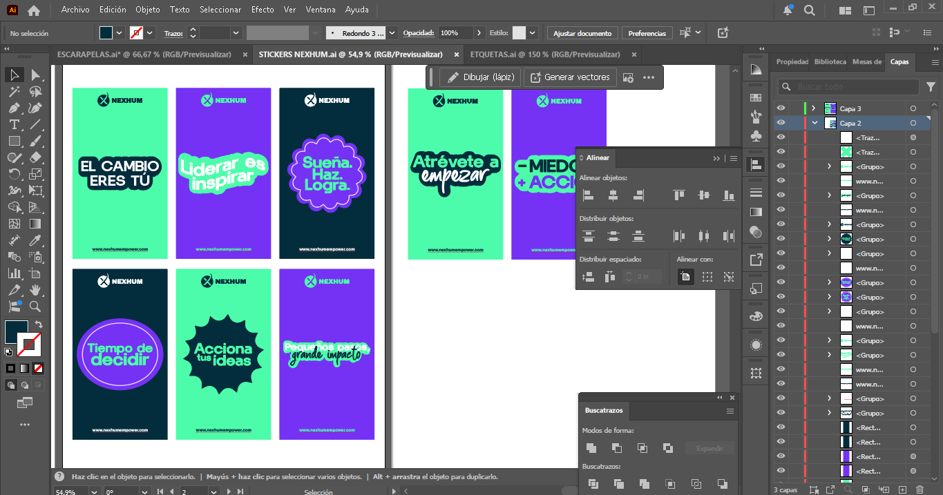Open the Opacidad dropdown arrow
The width and height of the screenshot is (943, 495).
[x=479, y=33]
